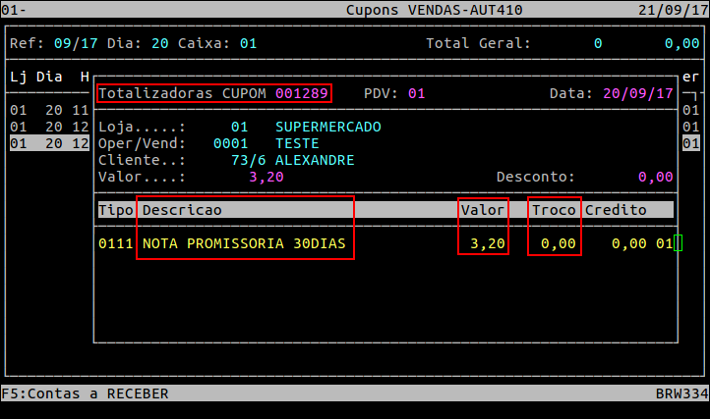
Task: Click the Credito column header
Action: [616, 210]
